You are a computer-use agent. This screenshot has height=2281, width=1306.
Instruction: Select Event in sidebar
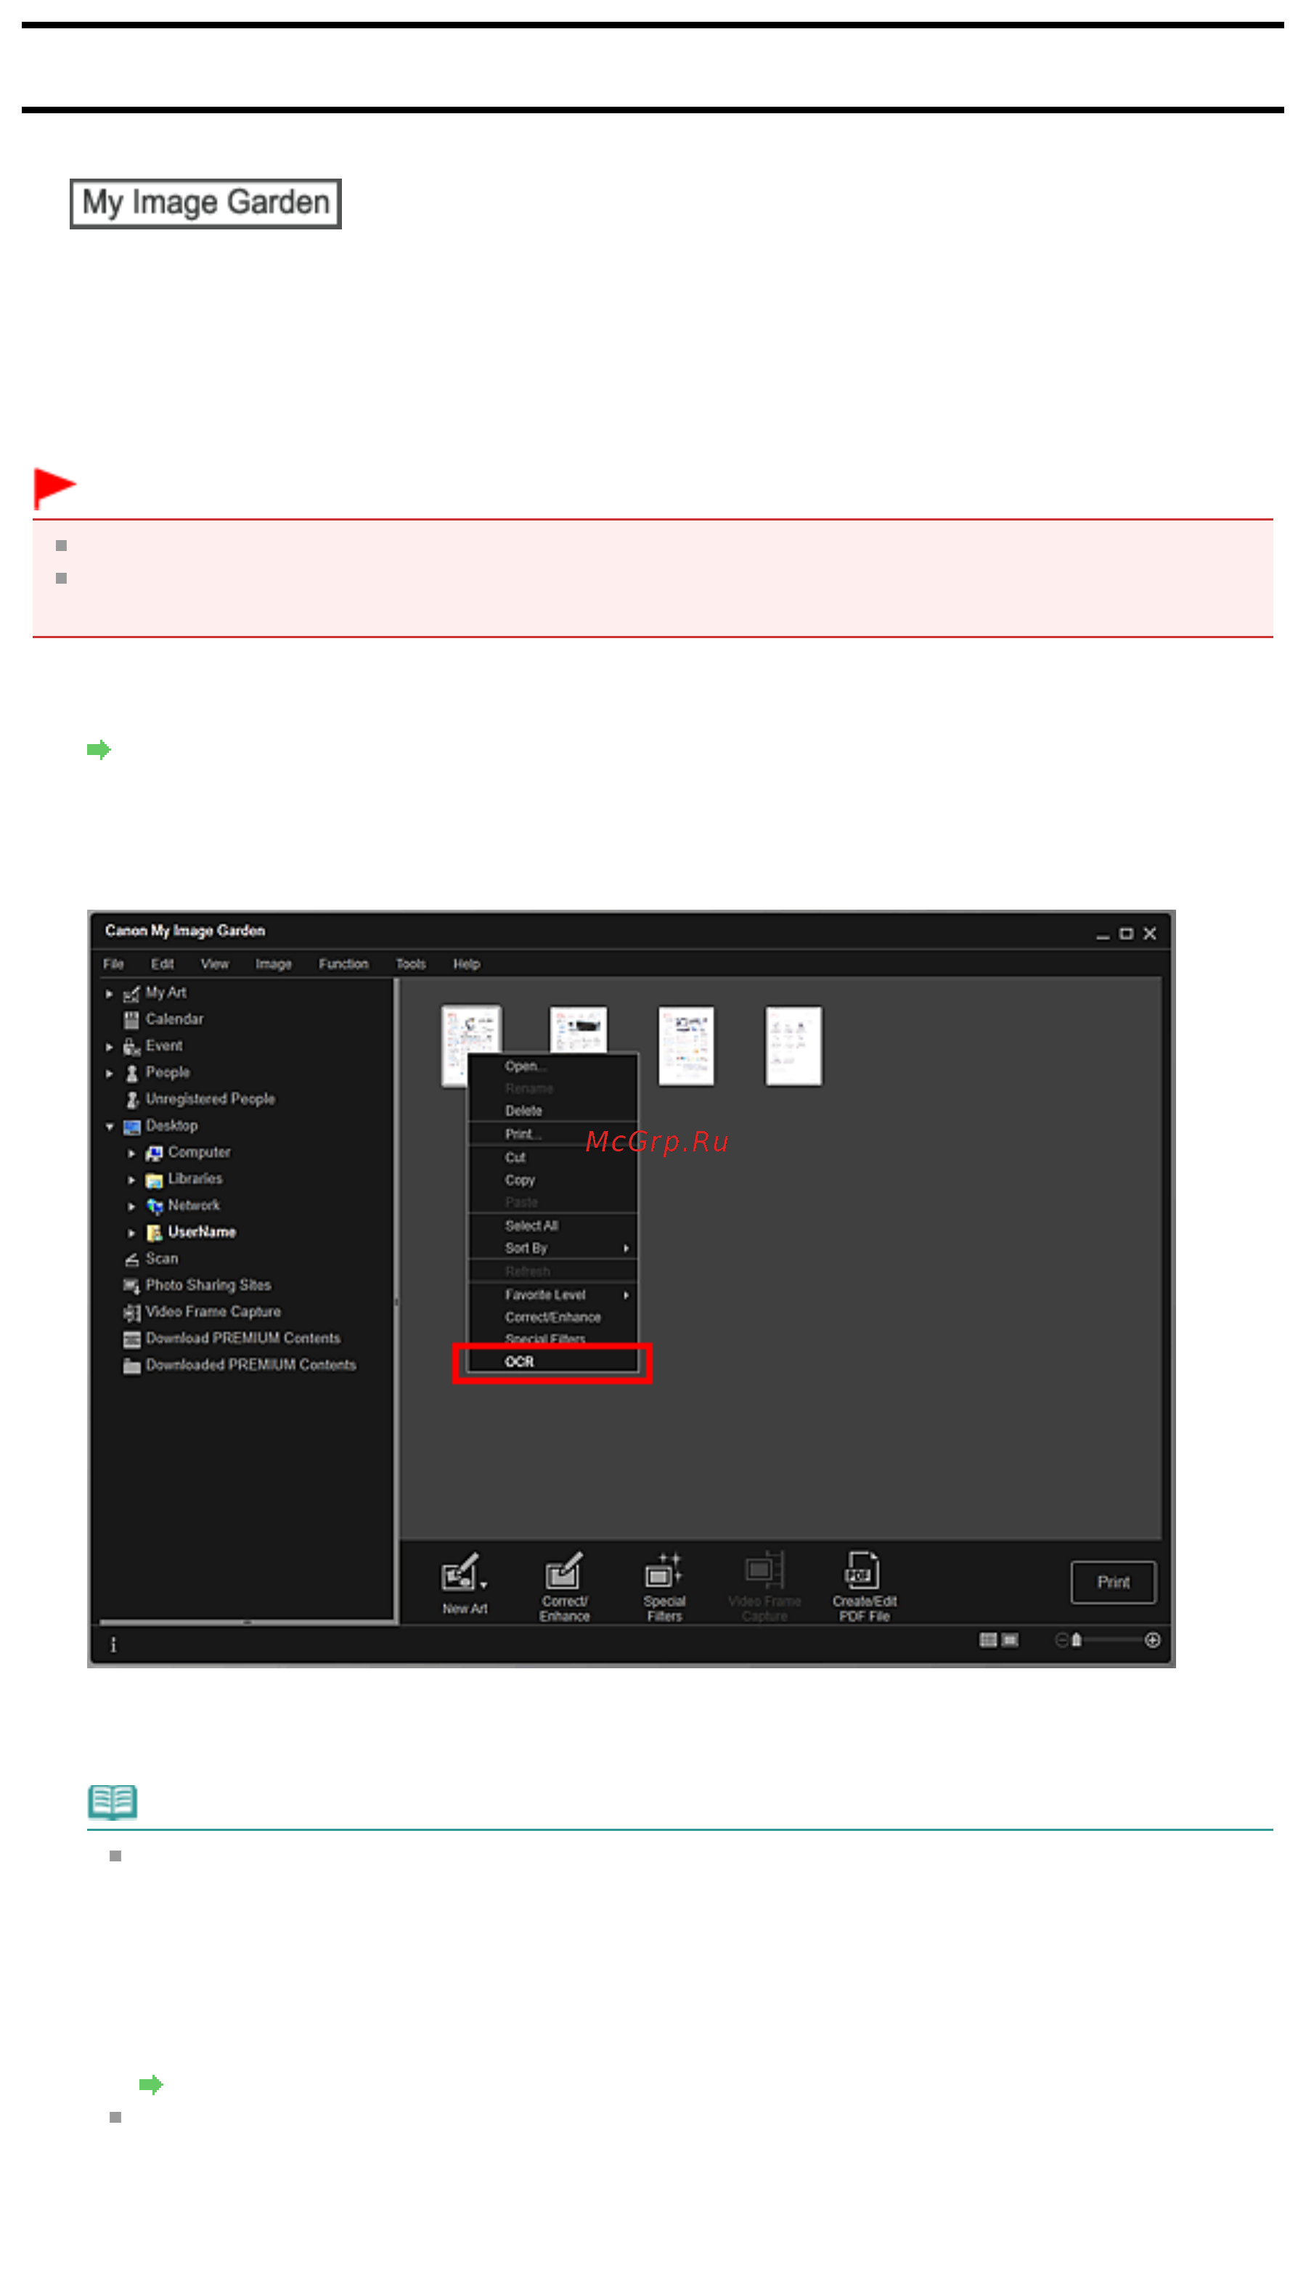click(163, 1046)
